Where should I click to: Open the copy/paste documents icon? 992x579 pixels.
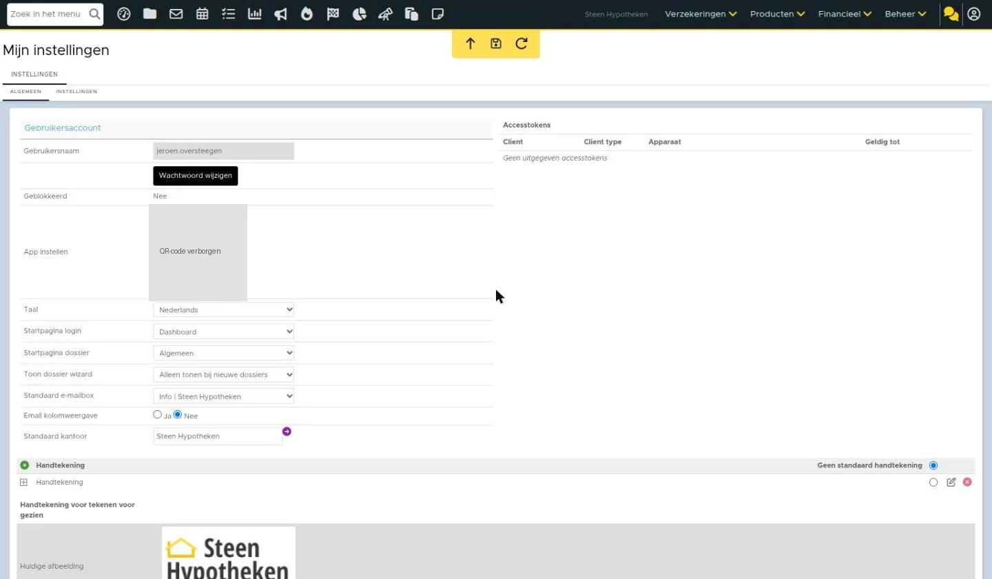(412, 14)
